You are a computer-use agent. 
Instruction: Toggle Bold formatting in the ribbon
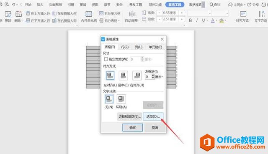(x=191, y=20)
